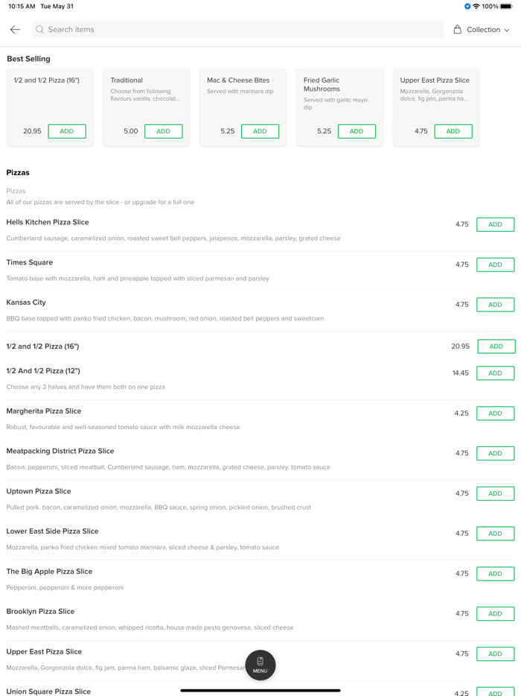Image resolution: width=521 pixels, height=696 pixels.
Task: Tap the home indicator bar
Action: pyautogui.click(x=260, y=690)
